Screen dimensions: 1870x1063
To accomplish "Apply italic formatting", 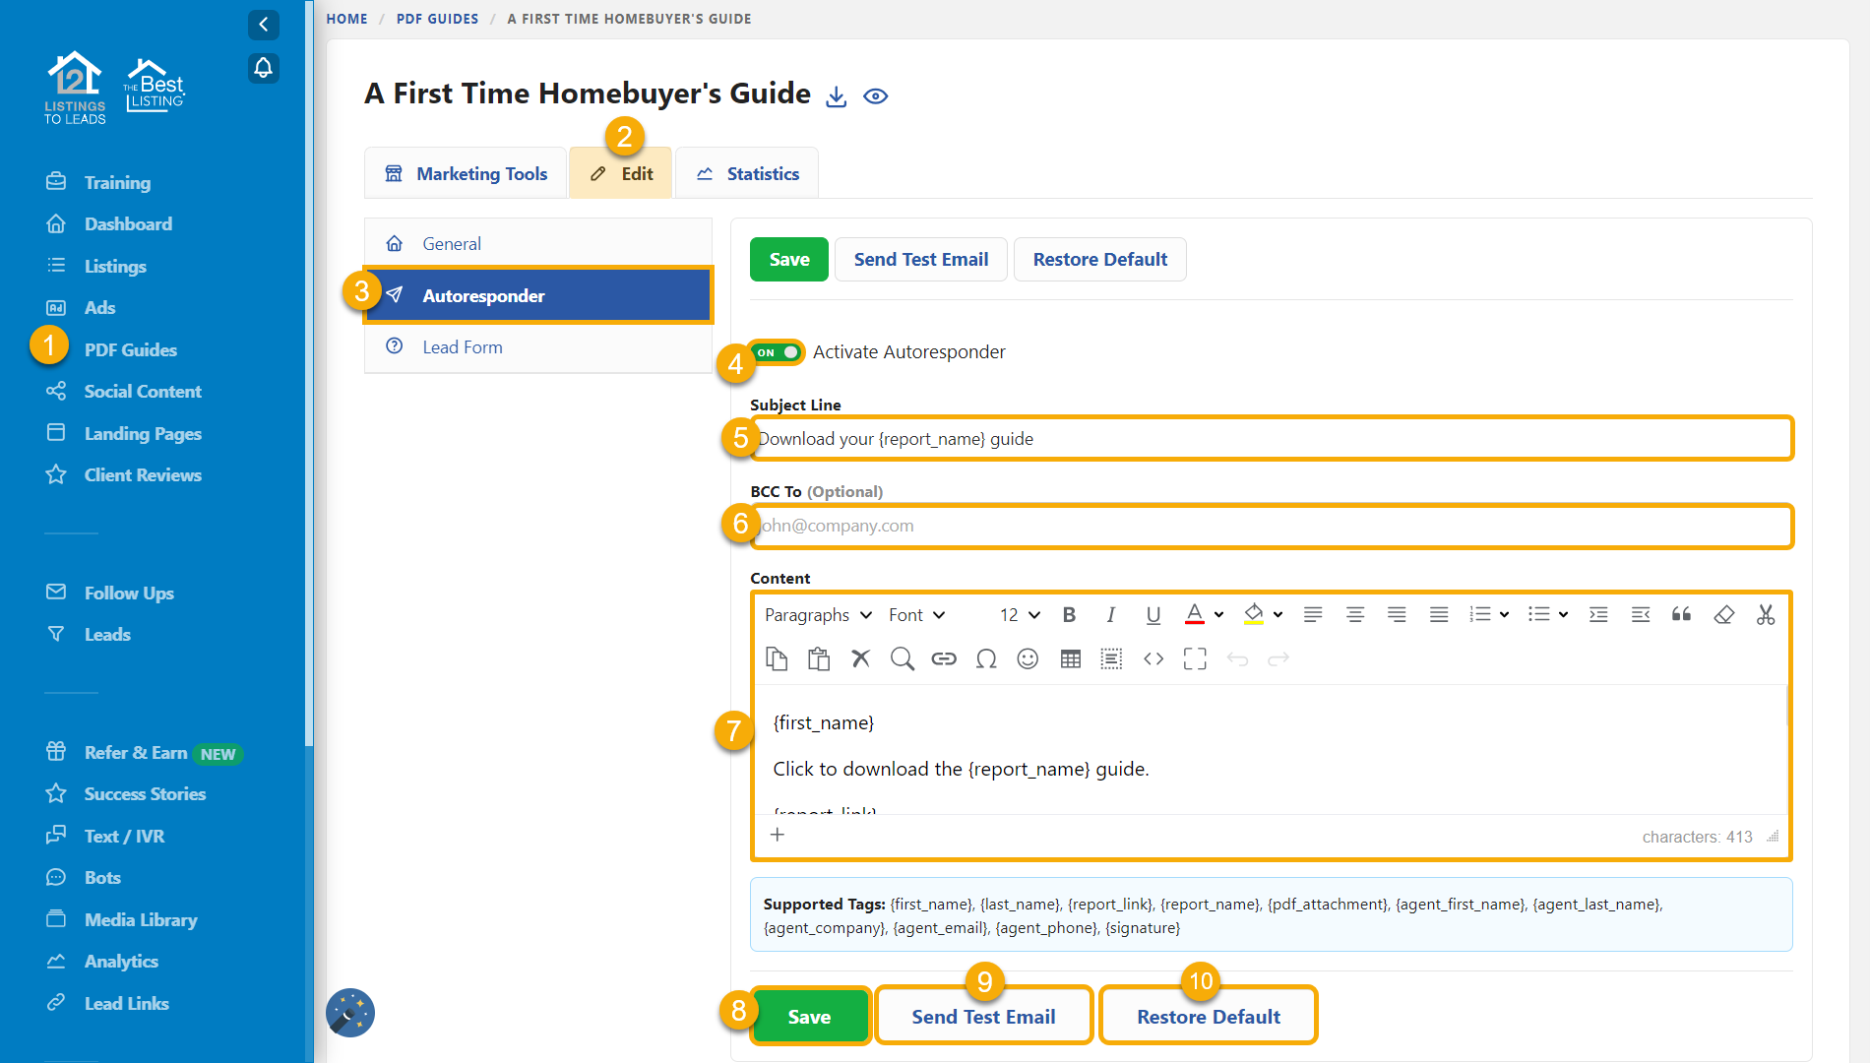I will (1110, 614).
